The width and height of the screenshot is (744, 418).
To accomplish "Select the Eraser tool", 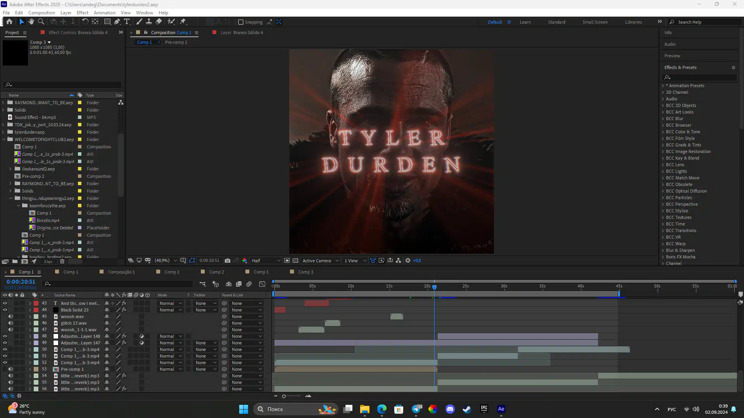I will pyautogui.click(x=159, y=22).
